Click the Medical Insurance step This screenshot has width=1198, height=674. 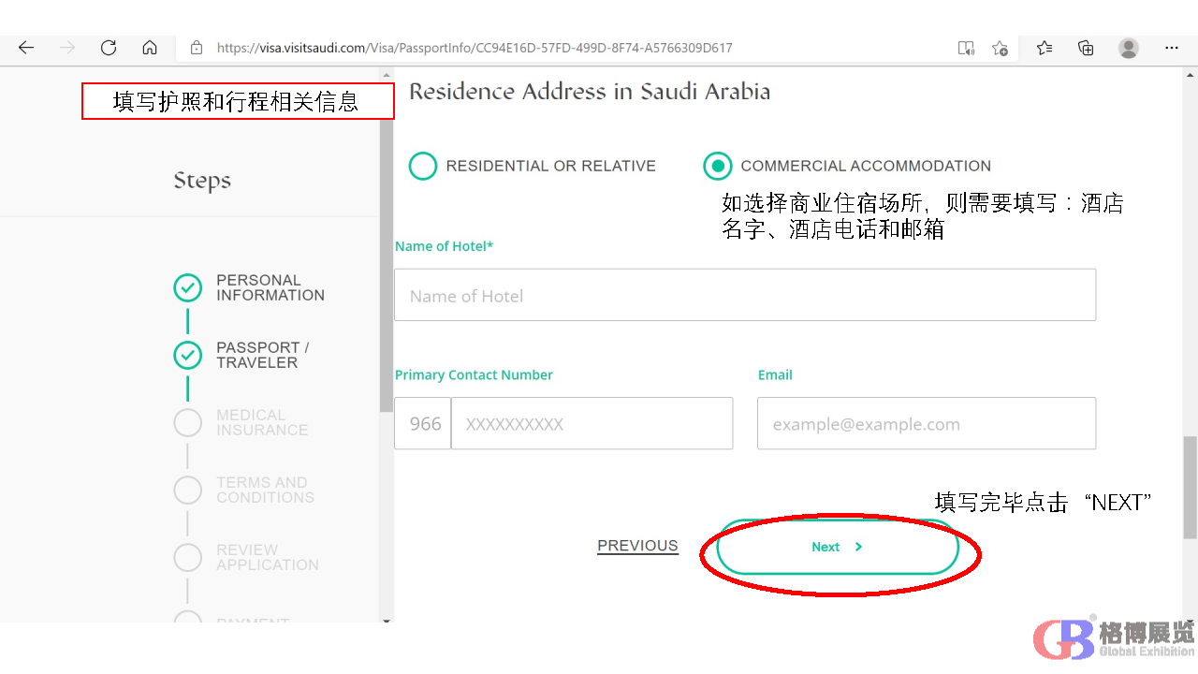pos(261,422)
